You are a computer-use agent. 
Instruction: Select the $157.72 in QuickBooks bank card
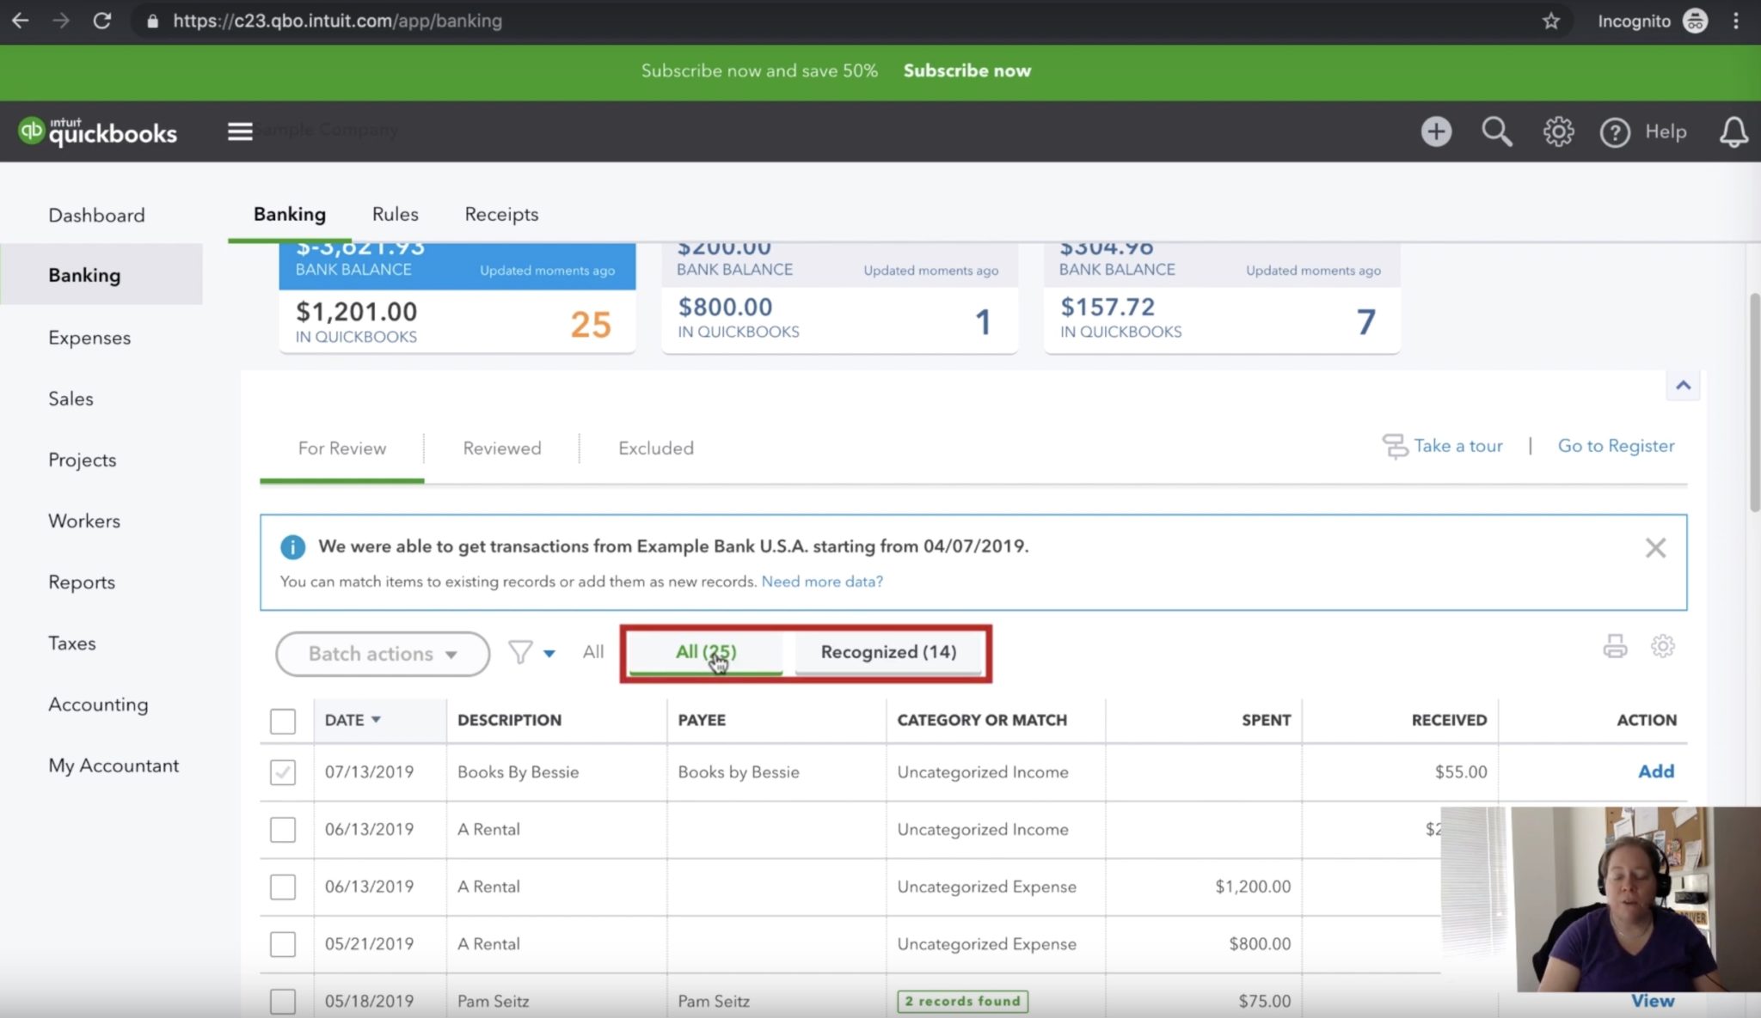1222,296
